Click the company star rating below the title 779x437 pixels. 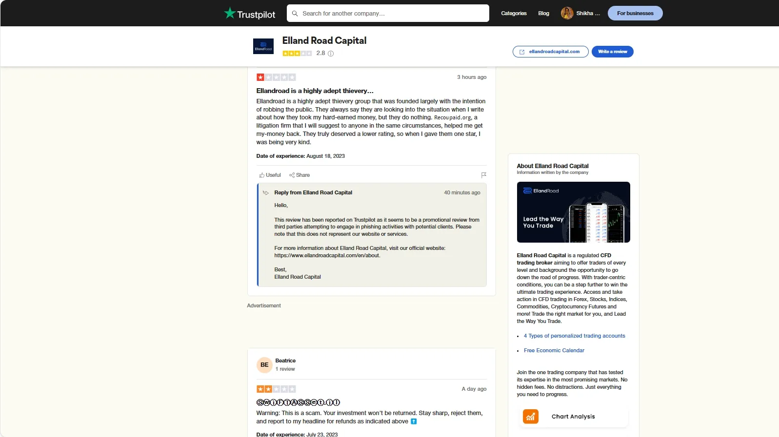coord(297,54)
